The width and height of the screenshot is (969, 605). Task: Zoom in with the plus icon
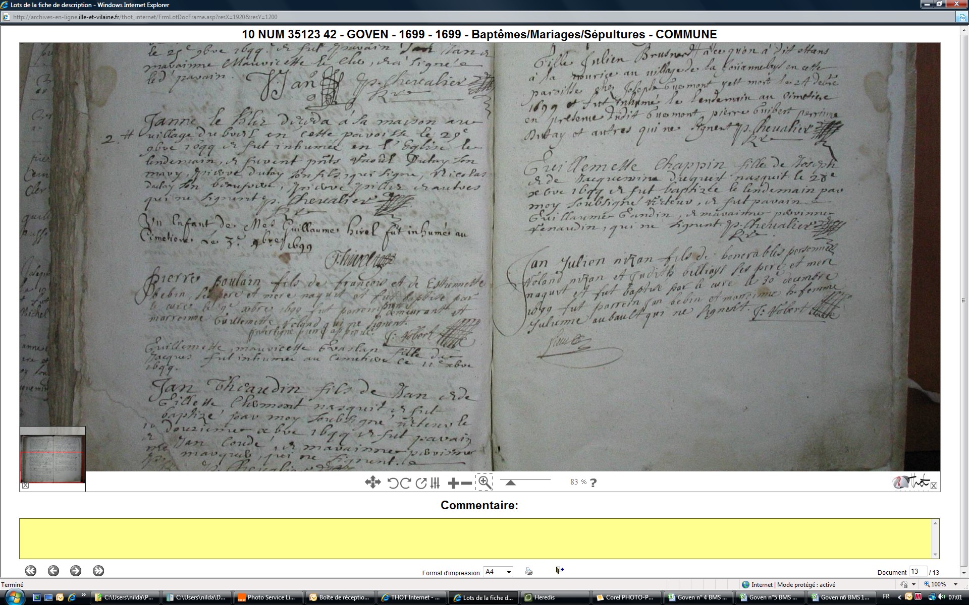(453, 483)
